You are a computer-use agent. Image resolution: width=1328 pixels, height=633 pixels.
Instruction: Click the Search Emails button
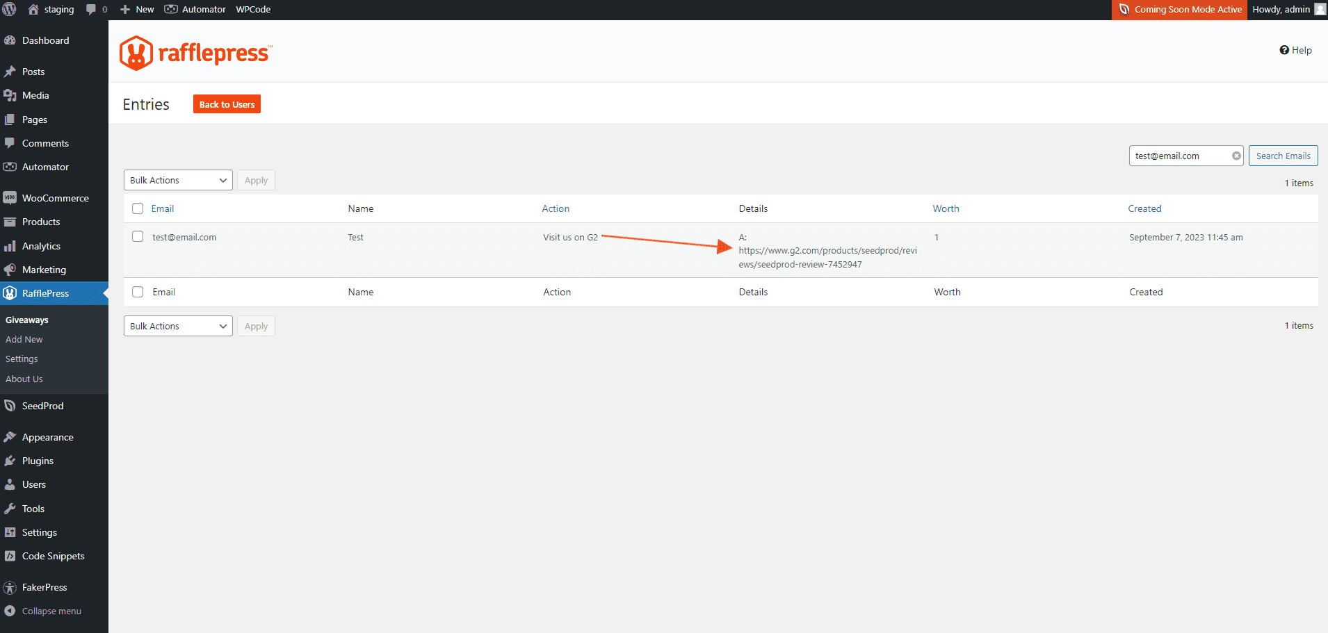pyautogui.click(x=1283, y=156)
